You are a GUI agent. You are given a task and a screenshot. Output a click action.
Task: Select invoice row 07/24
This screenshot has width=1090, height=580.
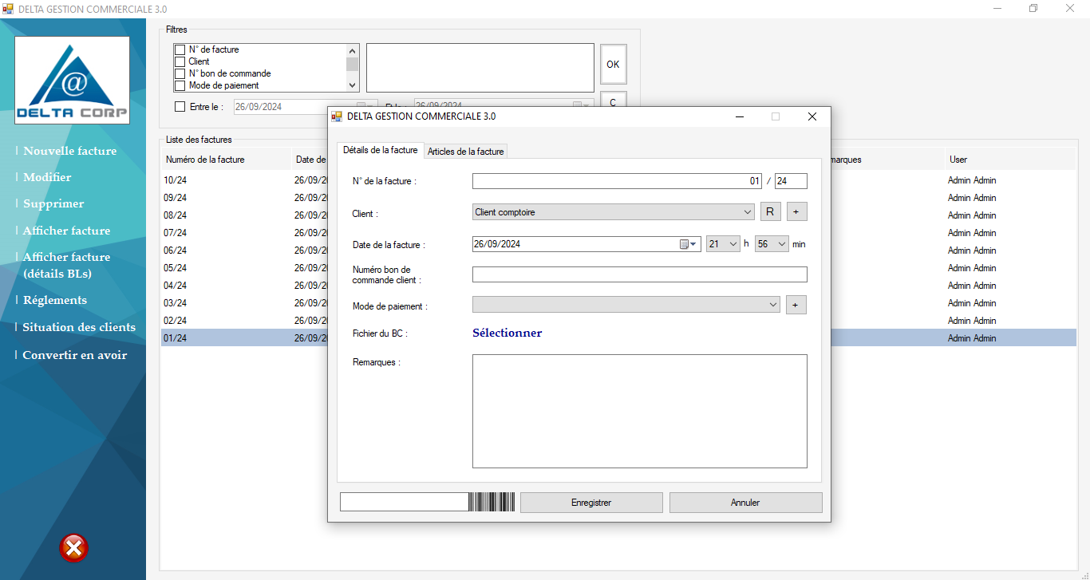tap(618, 233)
